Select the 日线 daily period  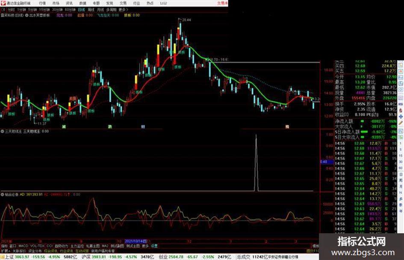tap(81, 10)
